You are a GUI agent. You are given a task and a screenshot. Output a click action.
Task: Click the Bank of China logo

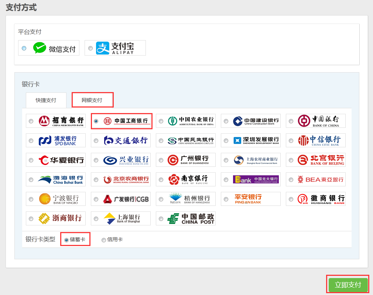(318, 121)
